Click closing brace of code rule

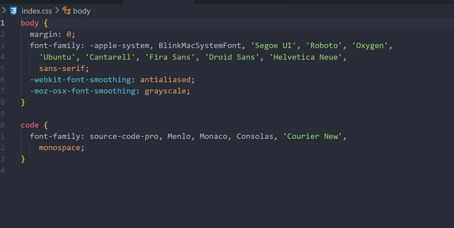23,159
